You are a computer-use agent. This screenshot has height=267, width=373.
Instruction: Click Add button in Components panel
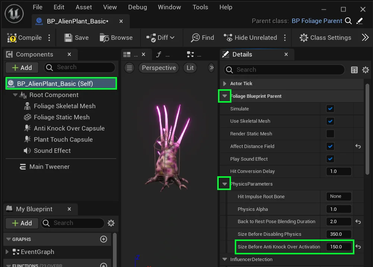point(22,68)
